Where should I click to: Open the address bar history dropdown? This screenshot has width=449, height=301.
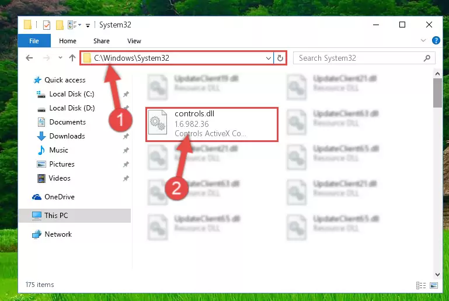[x=269, y=58]
